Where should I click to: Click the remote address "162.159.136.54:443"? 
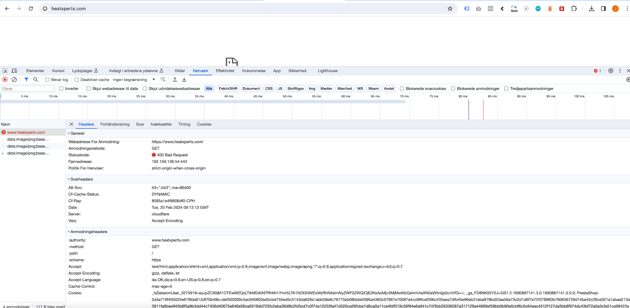169,162
